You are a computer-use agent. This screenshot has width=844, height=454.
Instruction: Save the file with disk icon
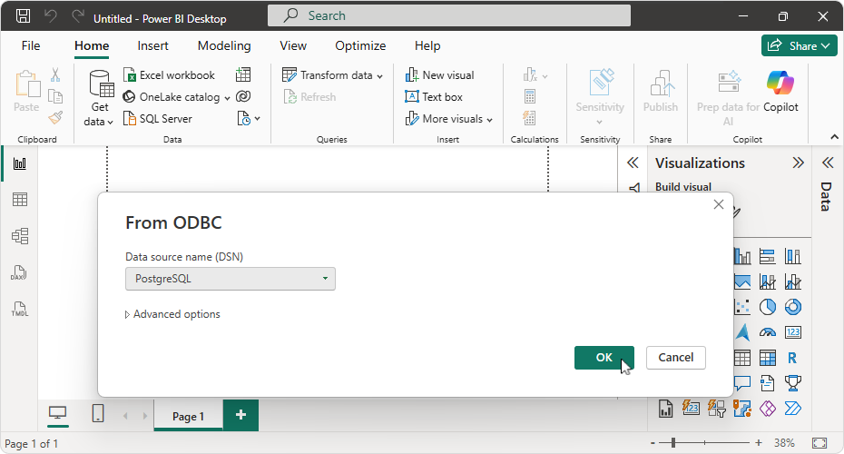click(24, 17)
